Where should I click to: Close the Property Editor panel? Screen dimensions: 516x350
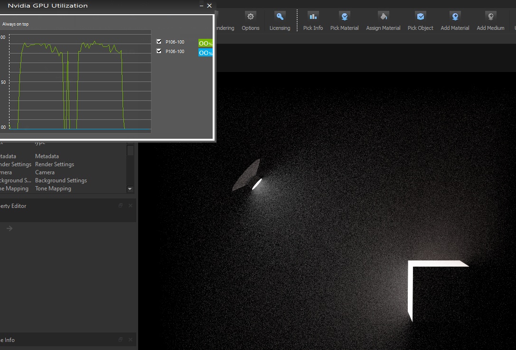tap(131, 206)
